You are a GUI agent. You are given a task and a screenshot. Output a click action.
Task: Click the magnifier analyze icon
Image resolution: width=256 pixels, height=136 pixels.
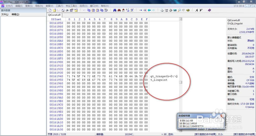click(179, 10)
